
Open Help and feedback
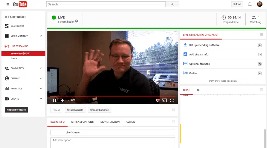[x=16, y=110]
